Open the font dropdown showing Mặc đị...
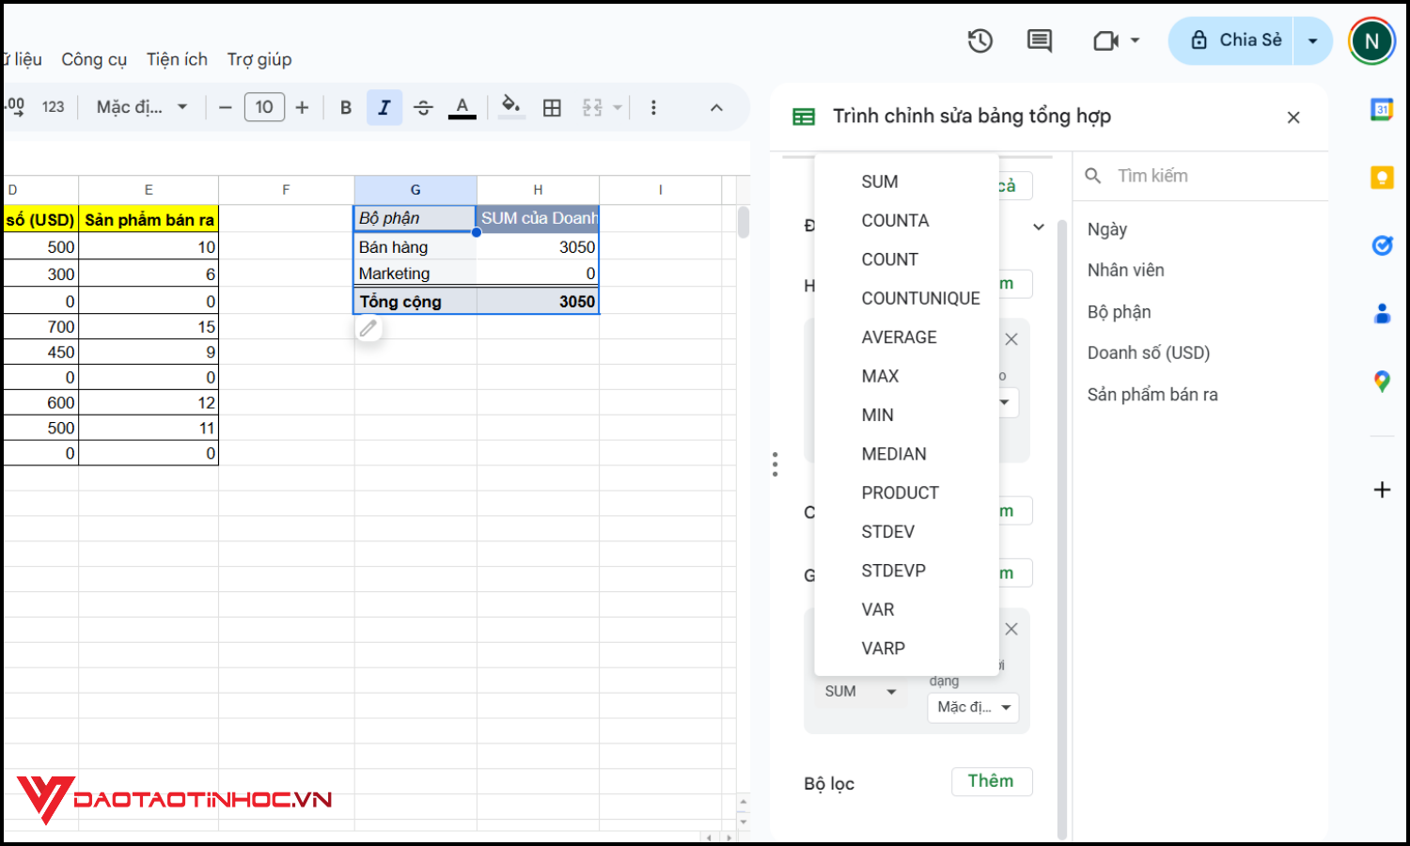1410x846 pixels. (x=139, y=106)
